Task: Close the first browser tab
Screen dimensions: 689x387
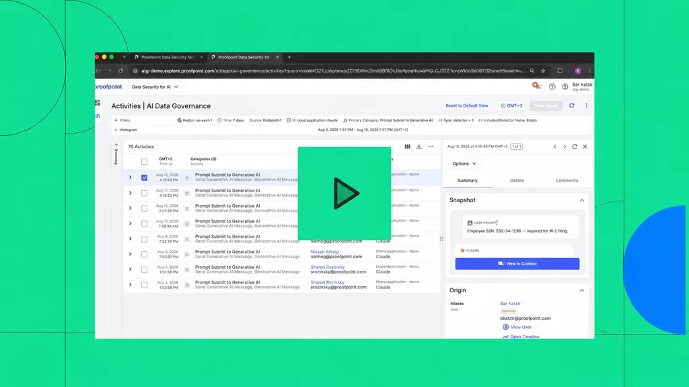Action: [x=201, y=57]
